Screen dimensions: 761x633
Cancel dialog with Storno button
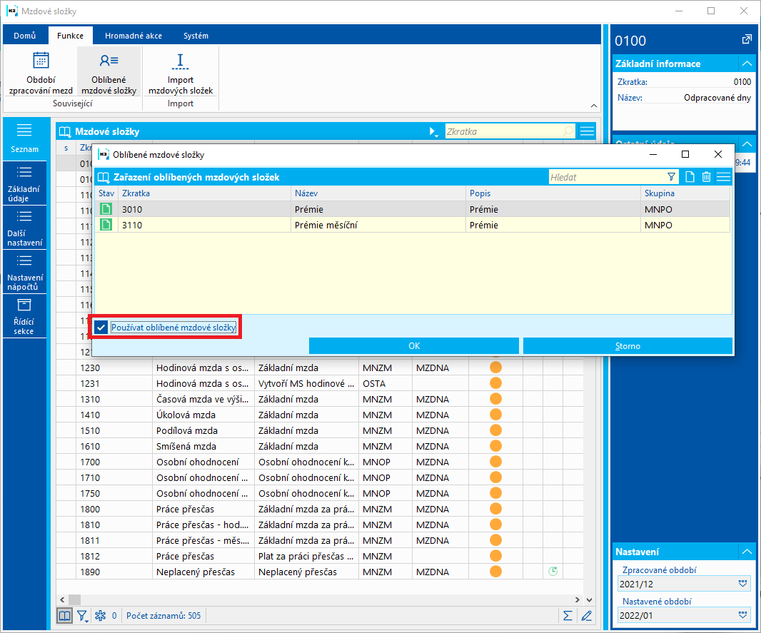[x=628, y=346]
